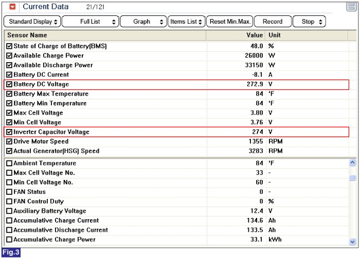The width and height of the screenshot is (360, 259).
Task: Select the 1355 Drive Motor Speed value
Action: pyautogui.click(x=256, y=141)
